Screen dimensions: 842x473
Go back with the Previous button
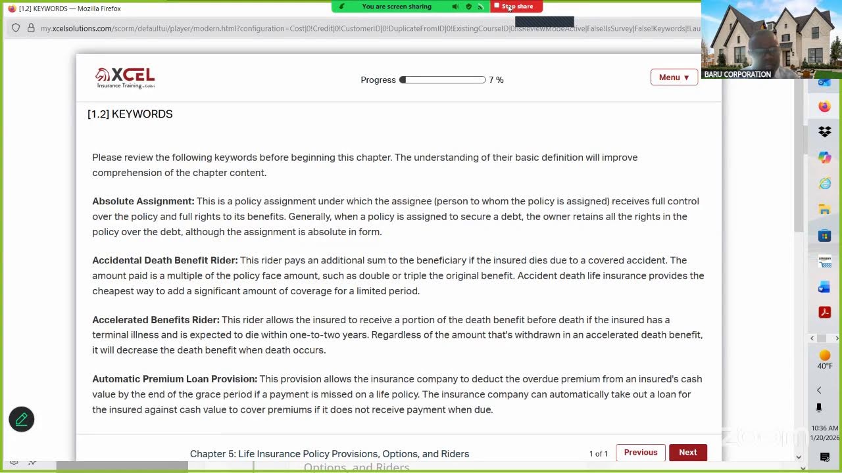point(641,452)
